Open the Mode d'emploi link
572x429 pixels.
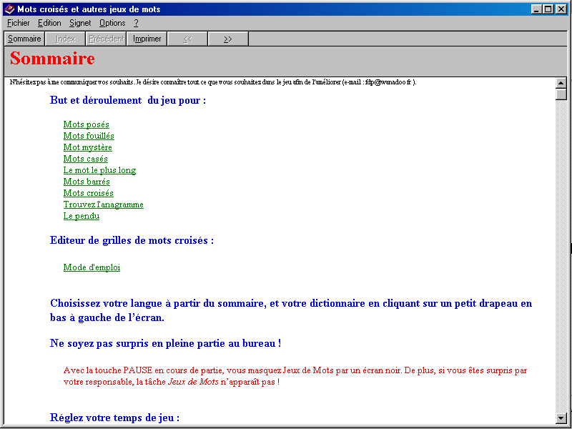(x=92, y=267)
